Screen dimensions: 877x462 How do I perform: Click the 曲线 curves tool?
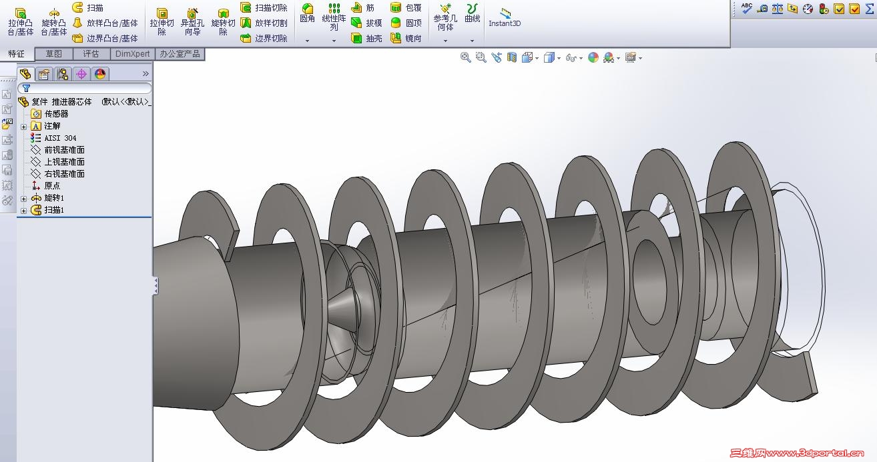click(x=473, y=13)
